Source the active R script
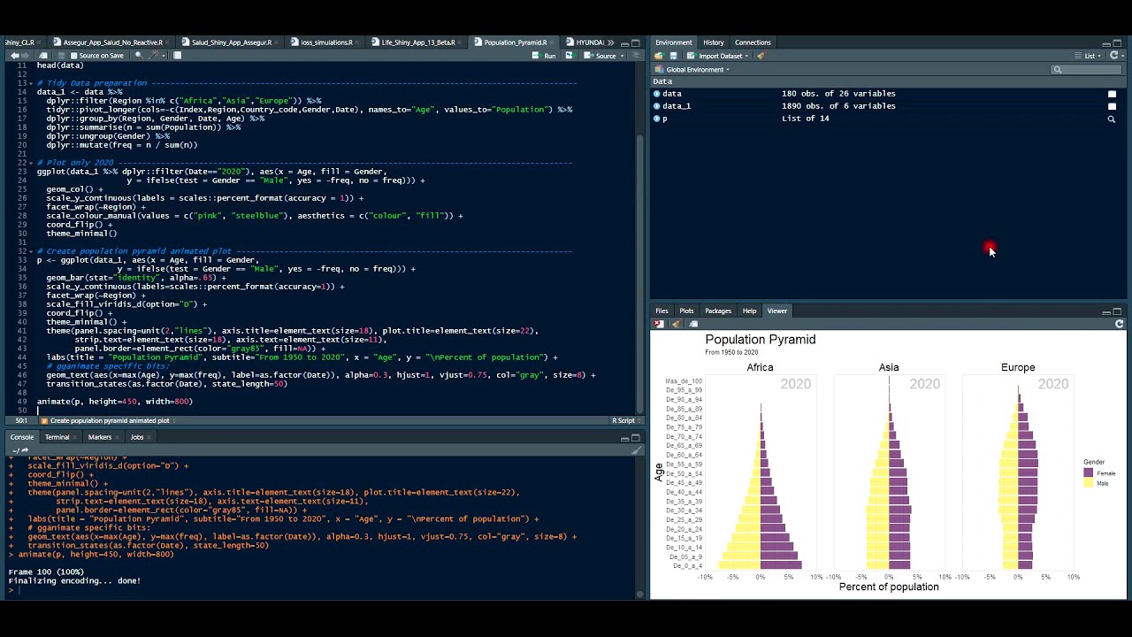Image resolution: width=1132 pixels, height=637 pixels. tap(599, 56)
